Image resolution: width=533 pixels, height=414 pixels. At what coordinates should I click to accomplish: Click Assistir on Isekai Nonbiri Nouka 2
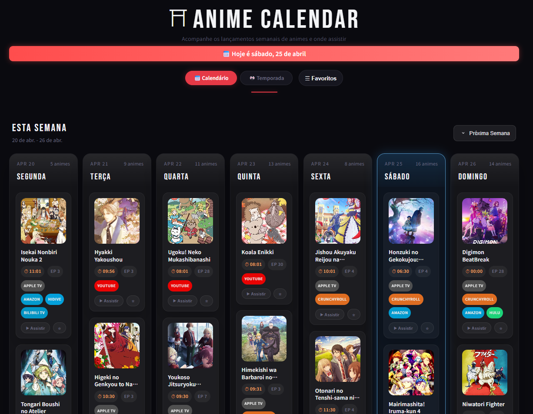(x=36, y=328)
